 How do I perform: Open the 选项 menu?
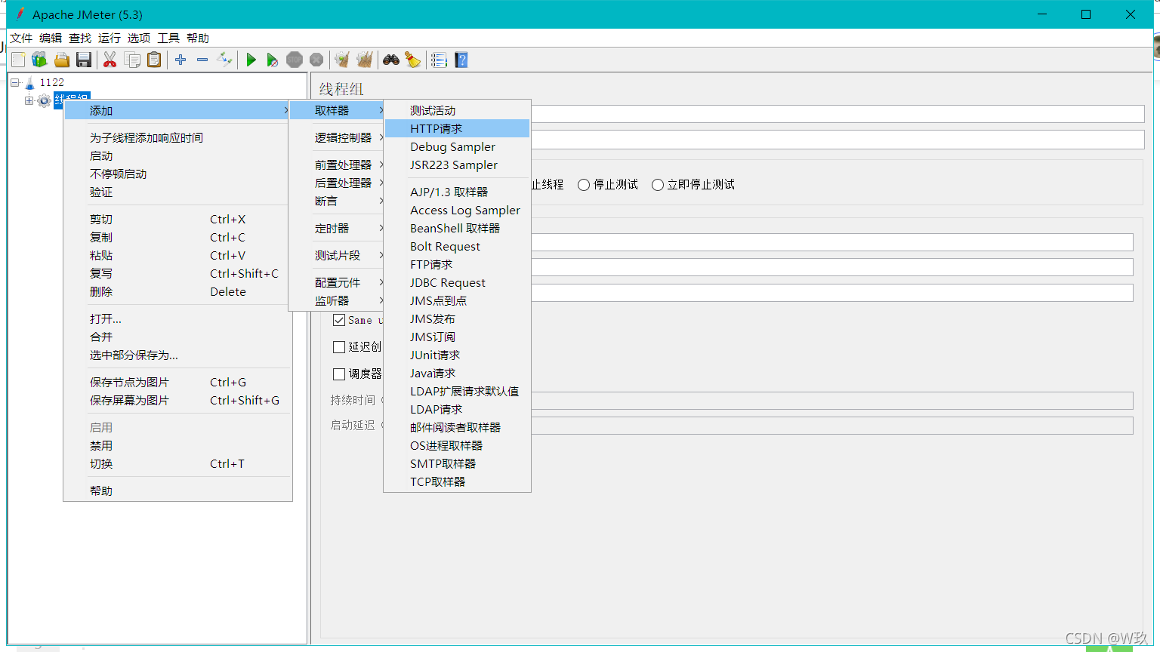[x=139, y=38]
